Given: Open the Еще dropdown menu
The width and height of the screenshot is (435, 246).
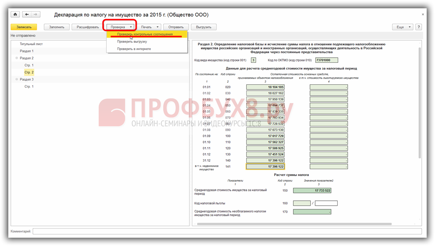Looking at the screenshot, I should coord(402,27).
